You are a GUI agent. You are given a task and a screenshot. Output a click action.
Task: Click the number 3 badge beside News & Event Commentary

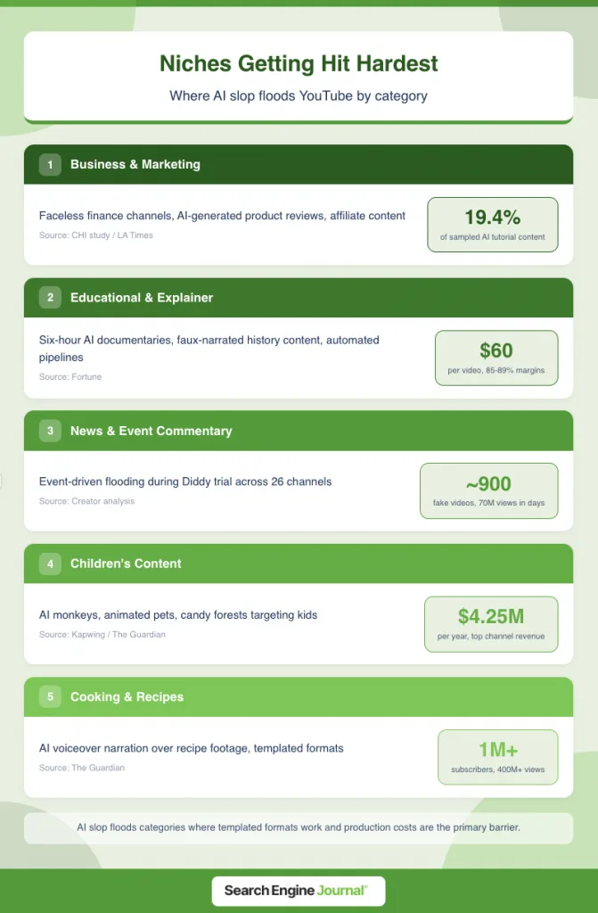click(x=50, y=431)
